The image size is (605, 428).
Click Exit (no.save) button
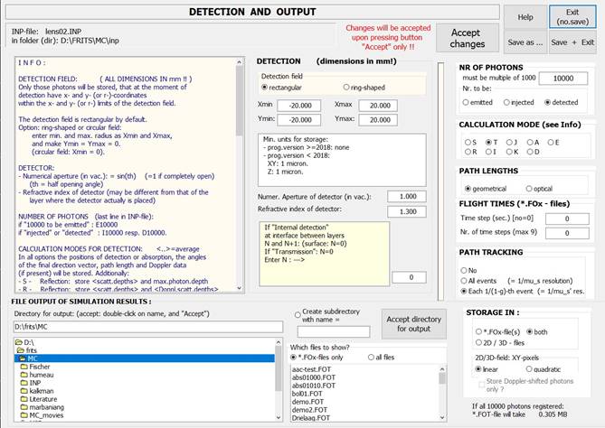(572, 17)
